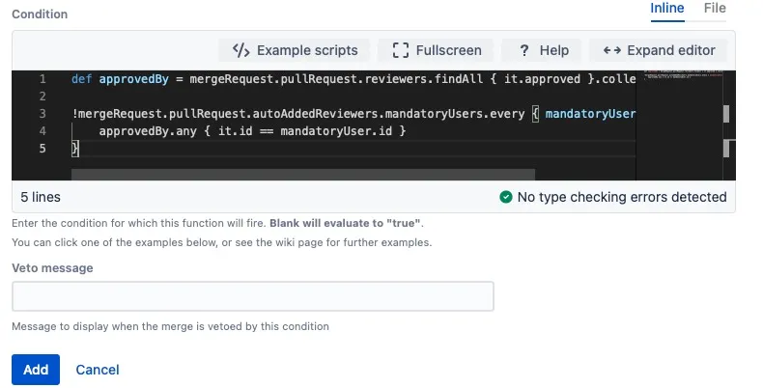Screen dimensions: 763x388
Task: Click the Veto message input field
Action: coord(252,296)
